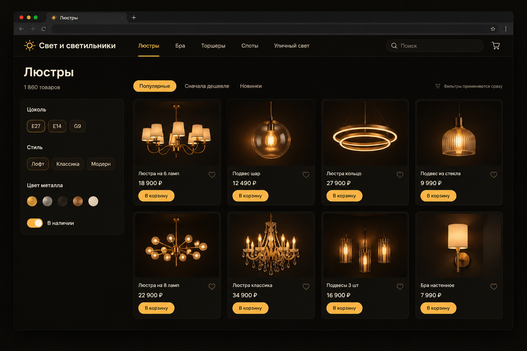
Task: Click Свет и светильники site title
Action: 77,46
